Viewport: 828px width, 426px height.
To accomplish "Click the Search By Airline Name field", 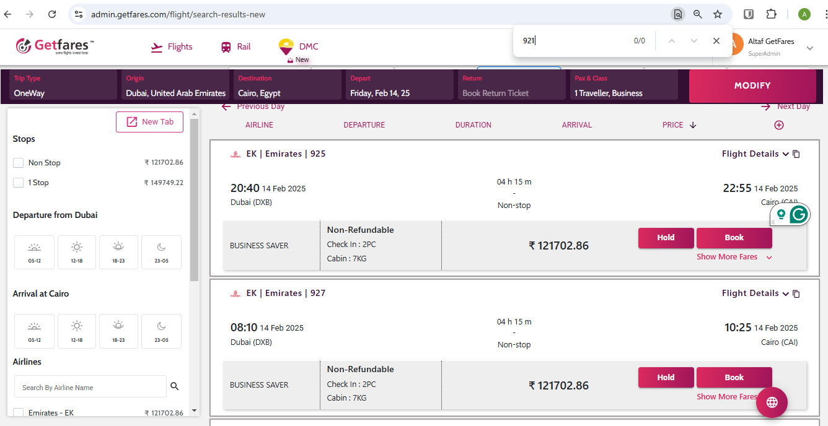I will point(90,387).
